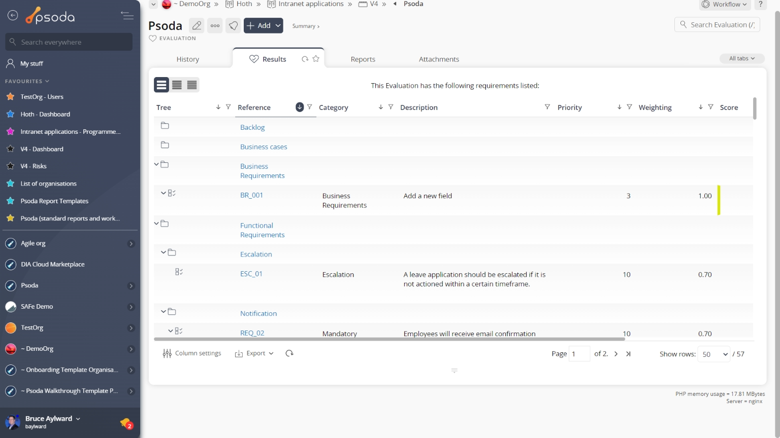The image size is (780, 438).
Task: Sort the Priority column
Action: pos(620,107)
